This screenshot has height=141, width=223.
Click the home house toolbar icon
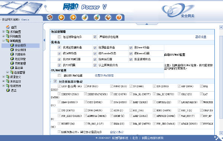50,17
